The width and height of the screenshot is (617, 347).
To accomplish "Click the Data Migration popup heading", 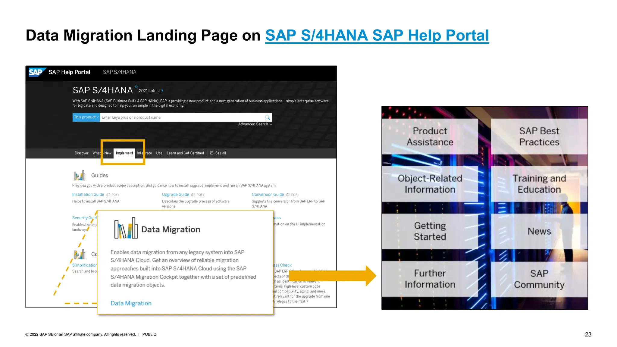I will [x=171, y=230].
